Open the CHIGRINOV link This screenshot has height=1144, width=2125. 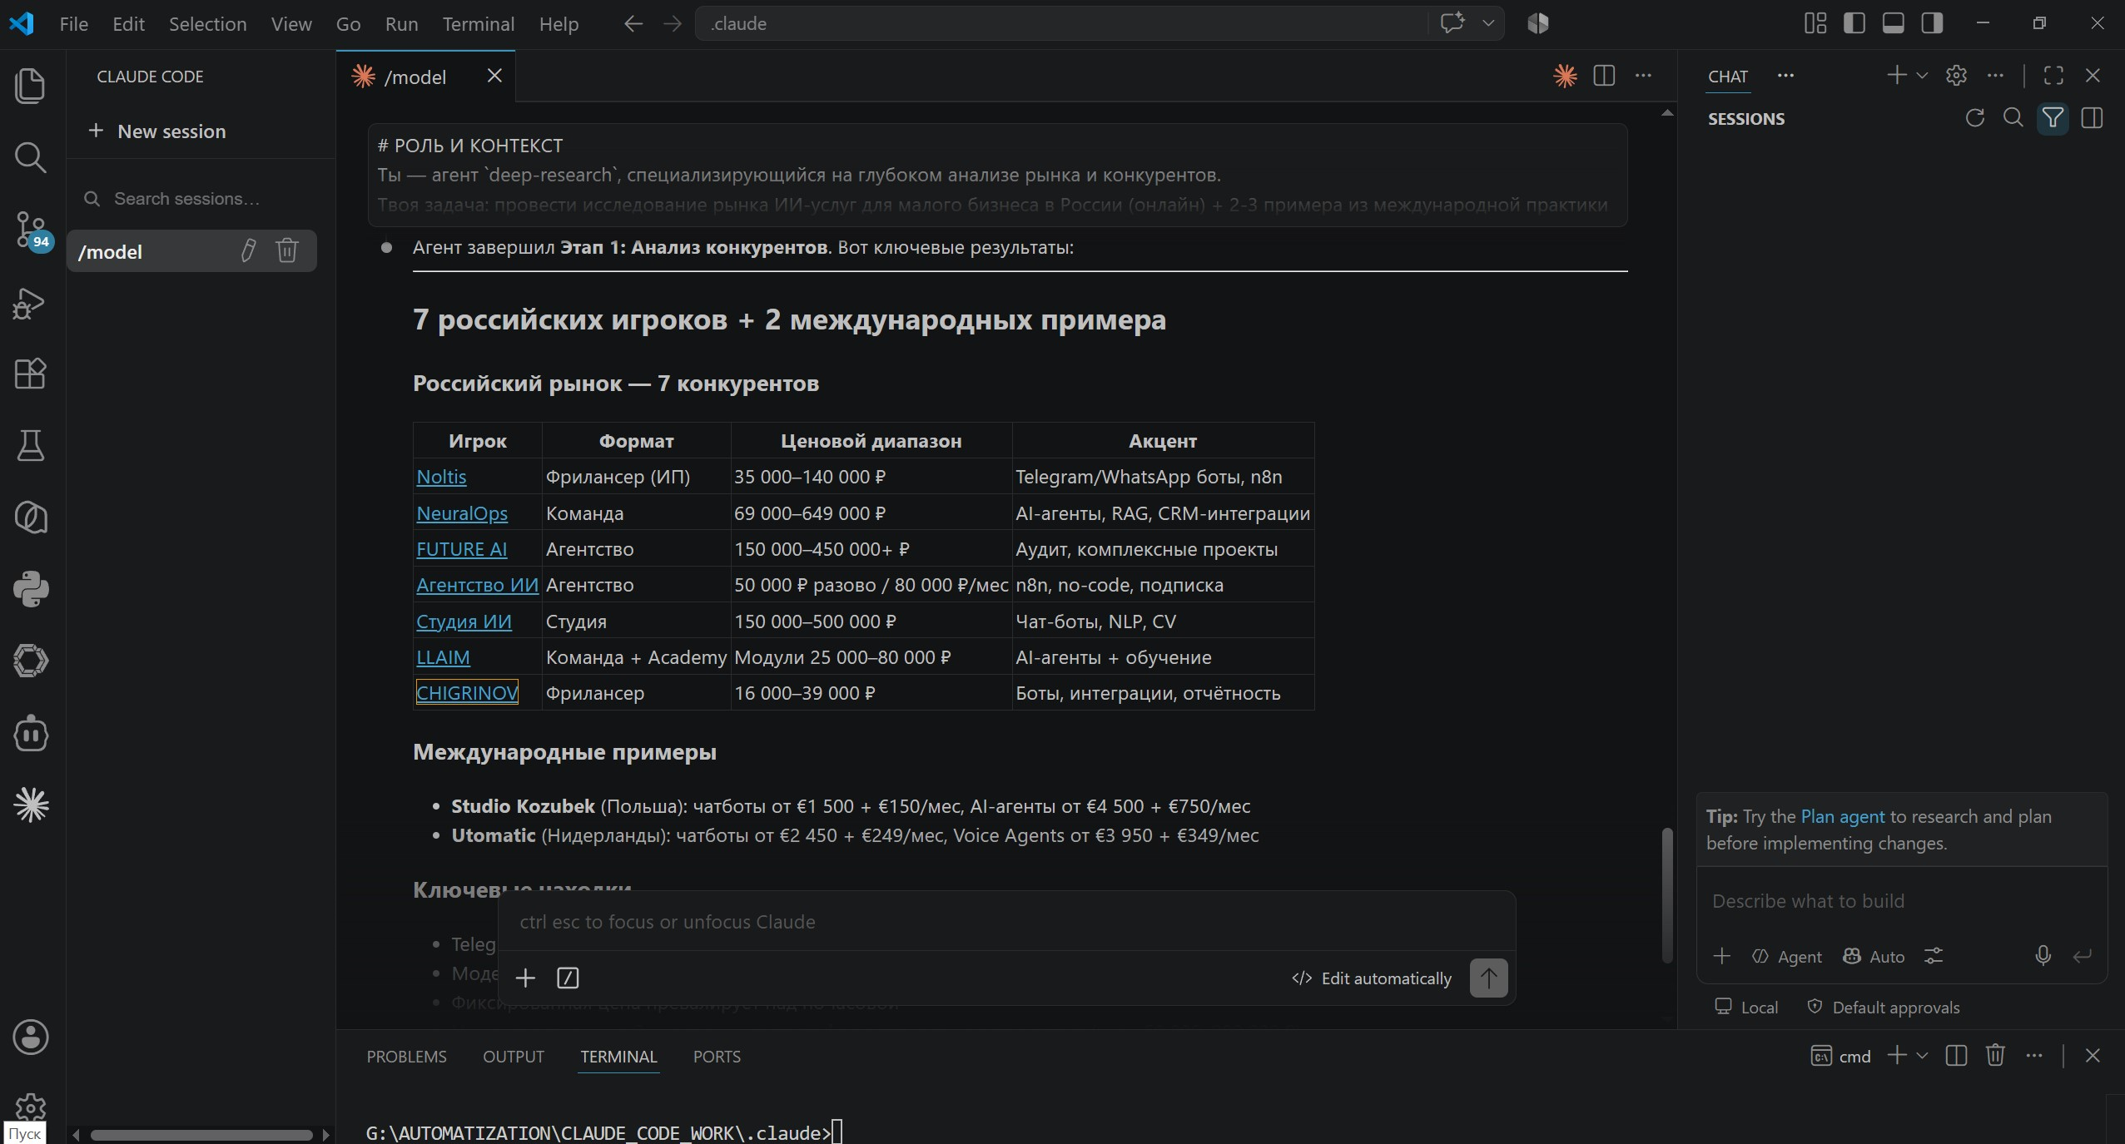(467, 693)
